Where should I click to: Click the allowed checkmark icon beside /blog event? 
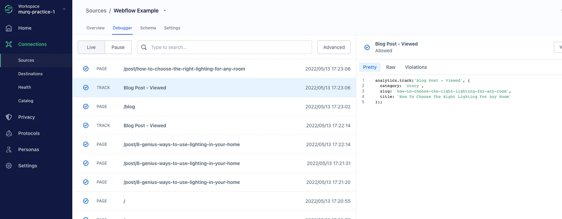[86, 107]
